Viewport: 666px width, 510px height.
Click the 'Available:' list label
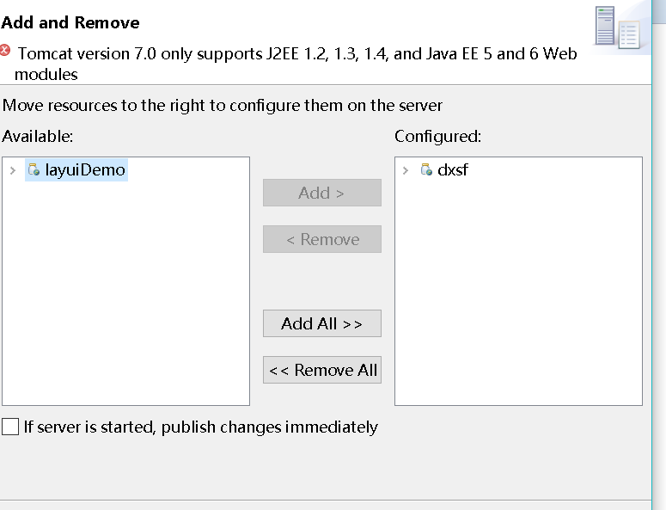click(x=38, y=136)
